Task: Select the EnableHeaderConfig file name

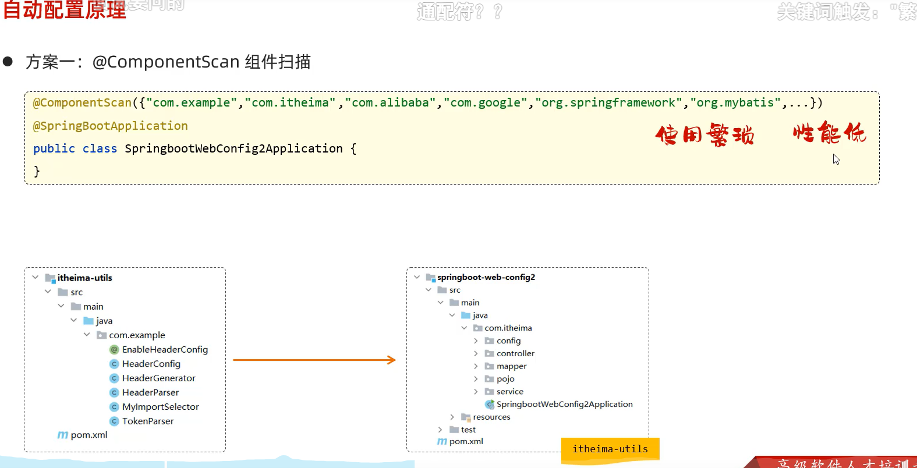Action: [x=165, y=350]
